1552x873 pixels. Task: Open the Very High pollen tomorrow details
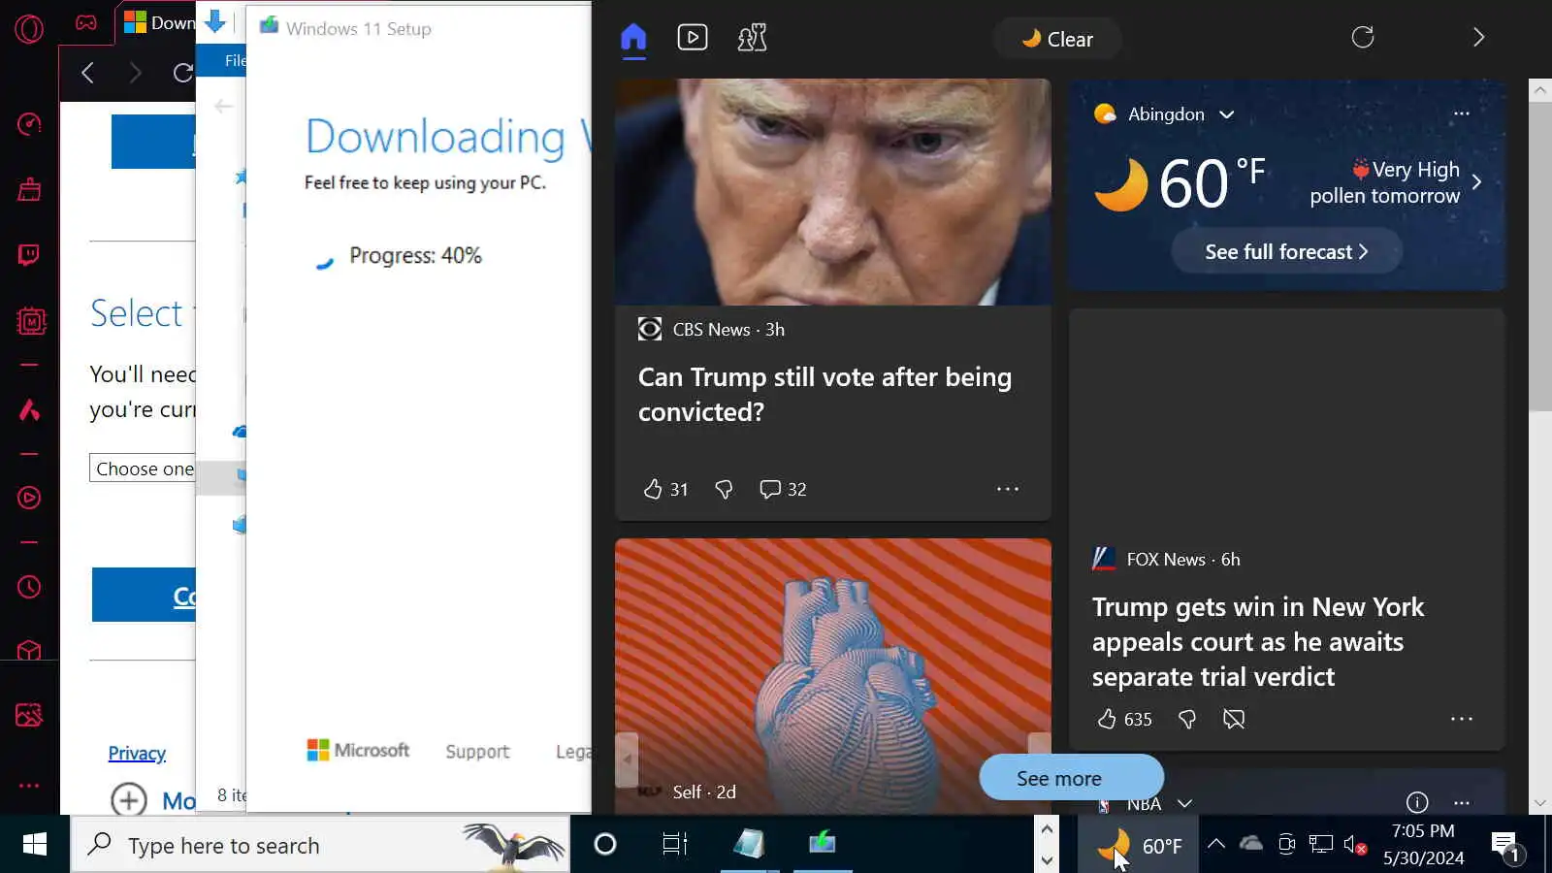(x=1396, y=182)
